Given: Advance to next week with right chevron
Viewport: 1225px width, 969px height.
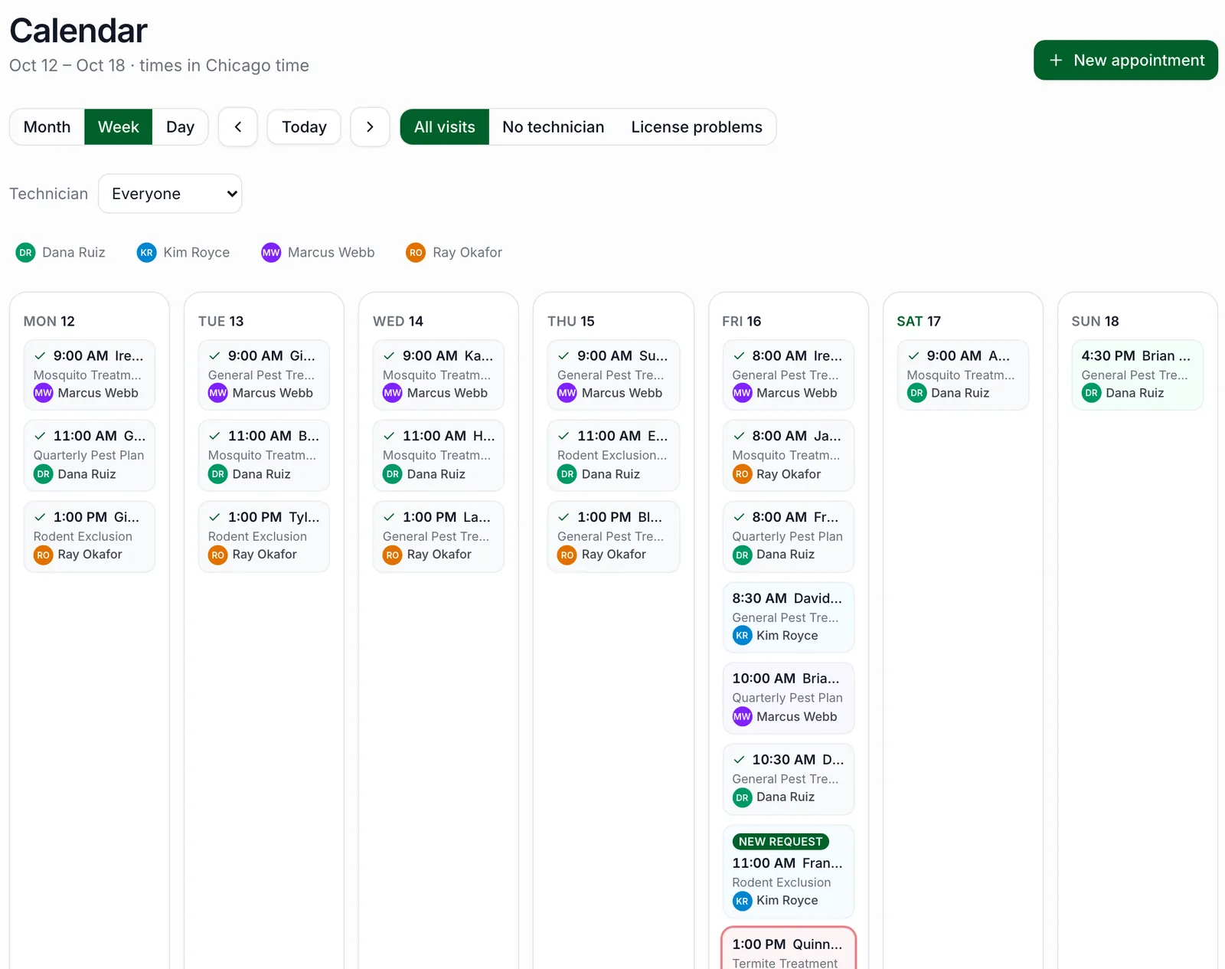Looking at the screenshot, I should [370, 127].
